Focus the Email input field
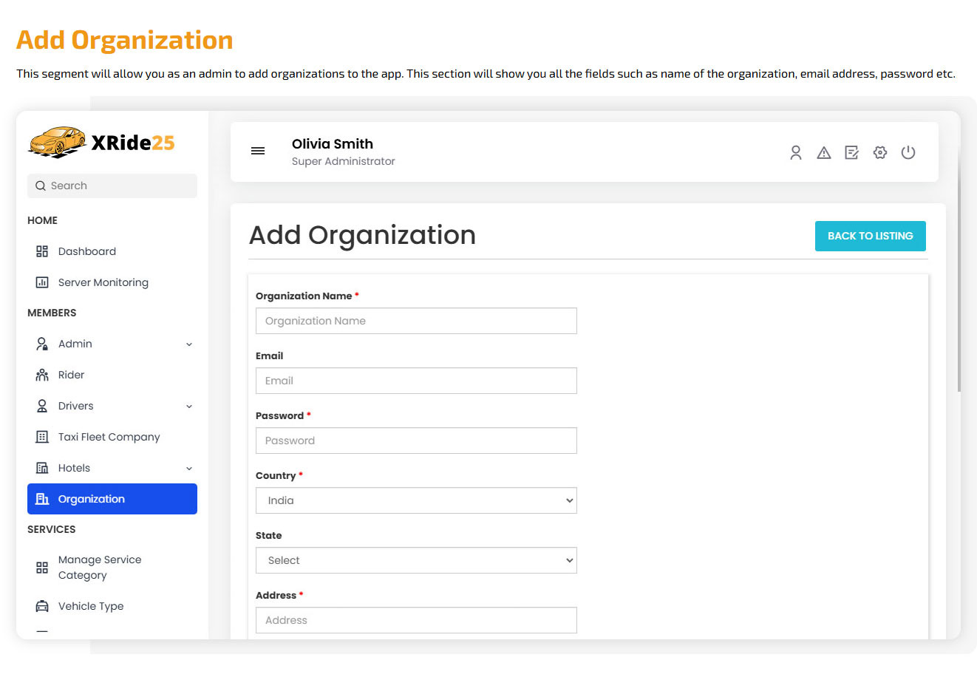This screenshot has height=680, width=977. [x=416, y=381]
